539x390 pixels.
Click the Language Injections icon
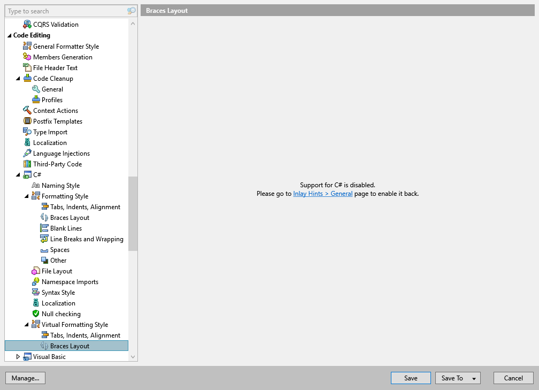coord(28,153)
